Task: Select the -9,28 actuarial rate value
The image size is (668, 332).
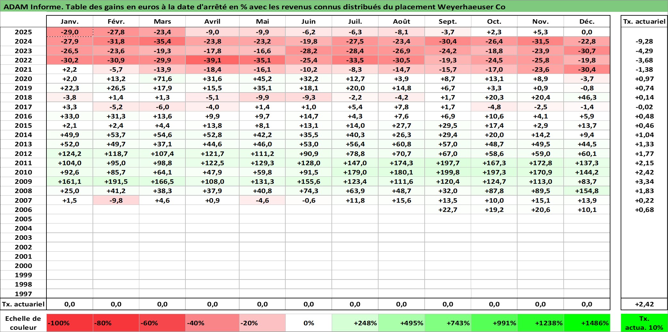Action: [x=644, y=41]
